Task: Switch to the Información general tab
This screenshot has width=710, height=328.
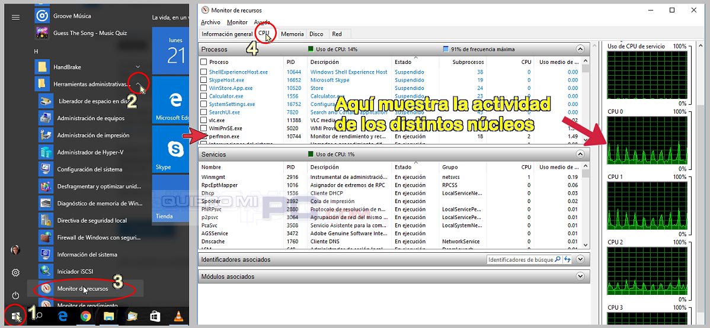Action: [x=228, y=34]
